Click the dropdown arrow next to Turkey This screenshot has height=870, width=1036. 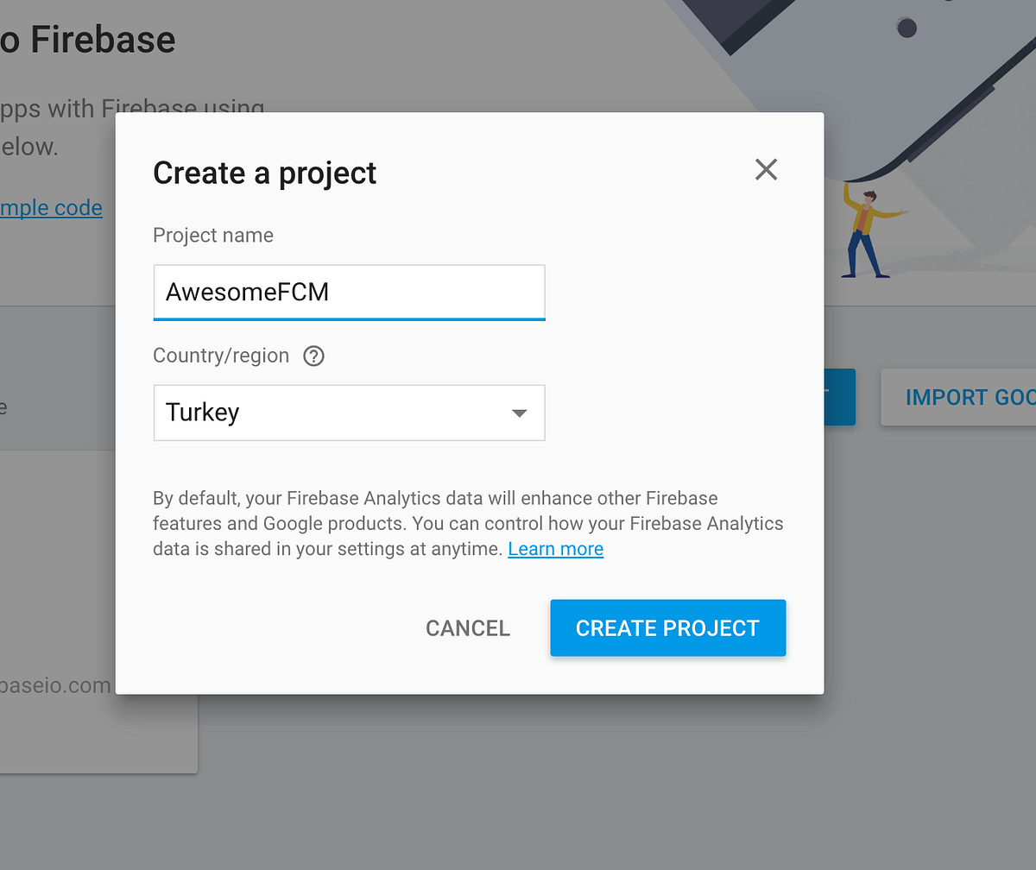pos(519,413)
